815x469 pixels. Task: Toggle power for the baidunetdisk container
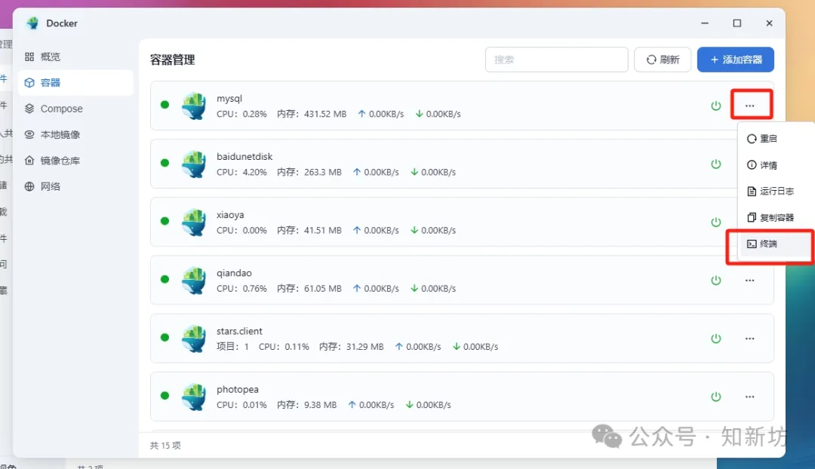tap(716, 164)
